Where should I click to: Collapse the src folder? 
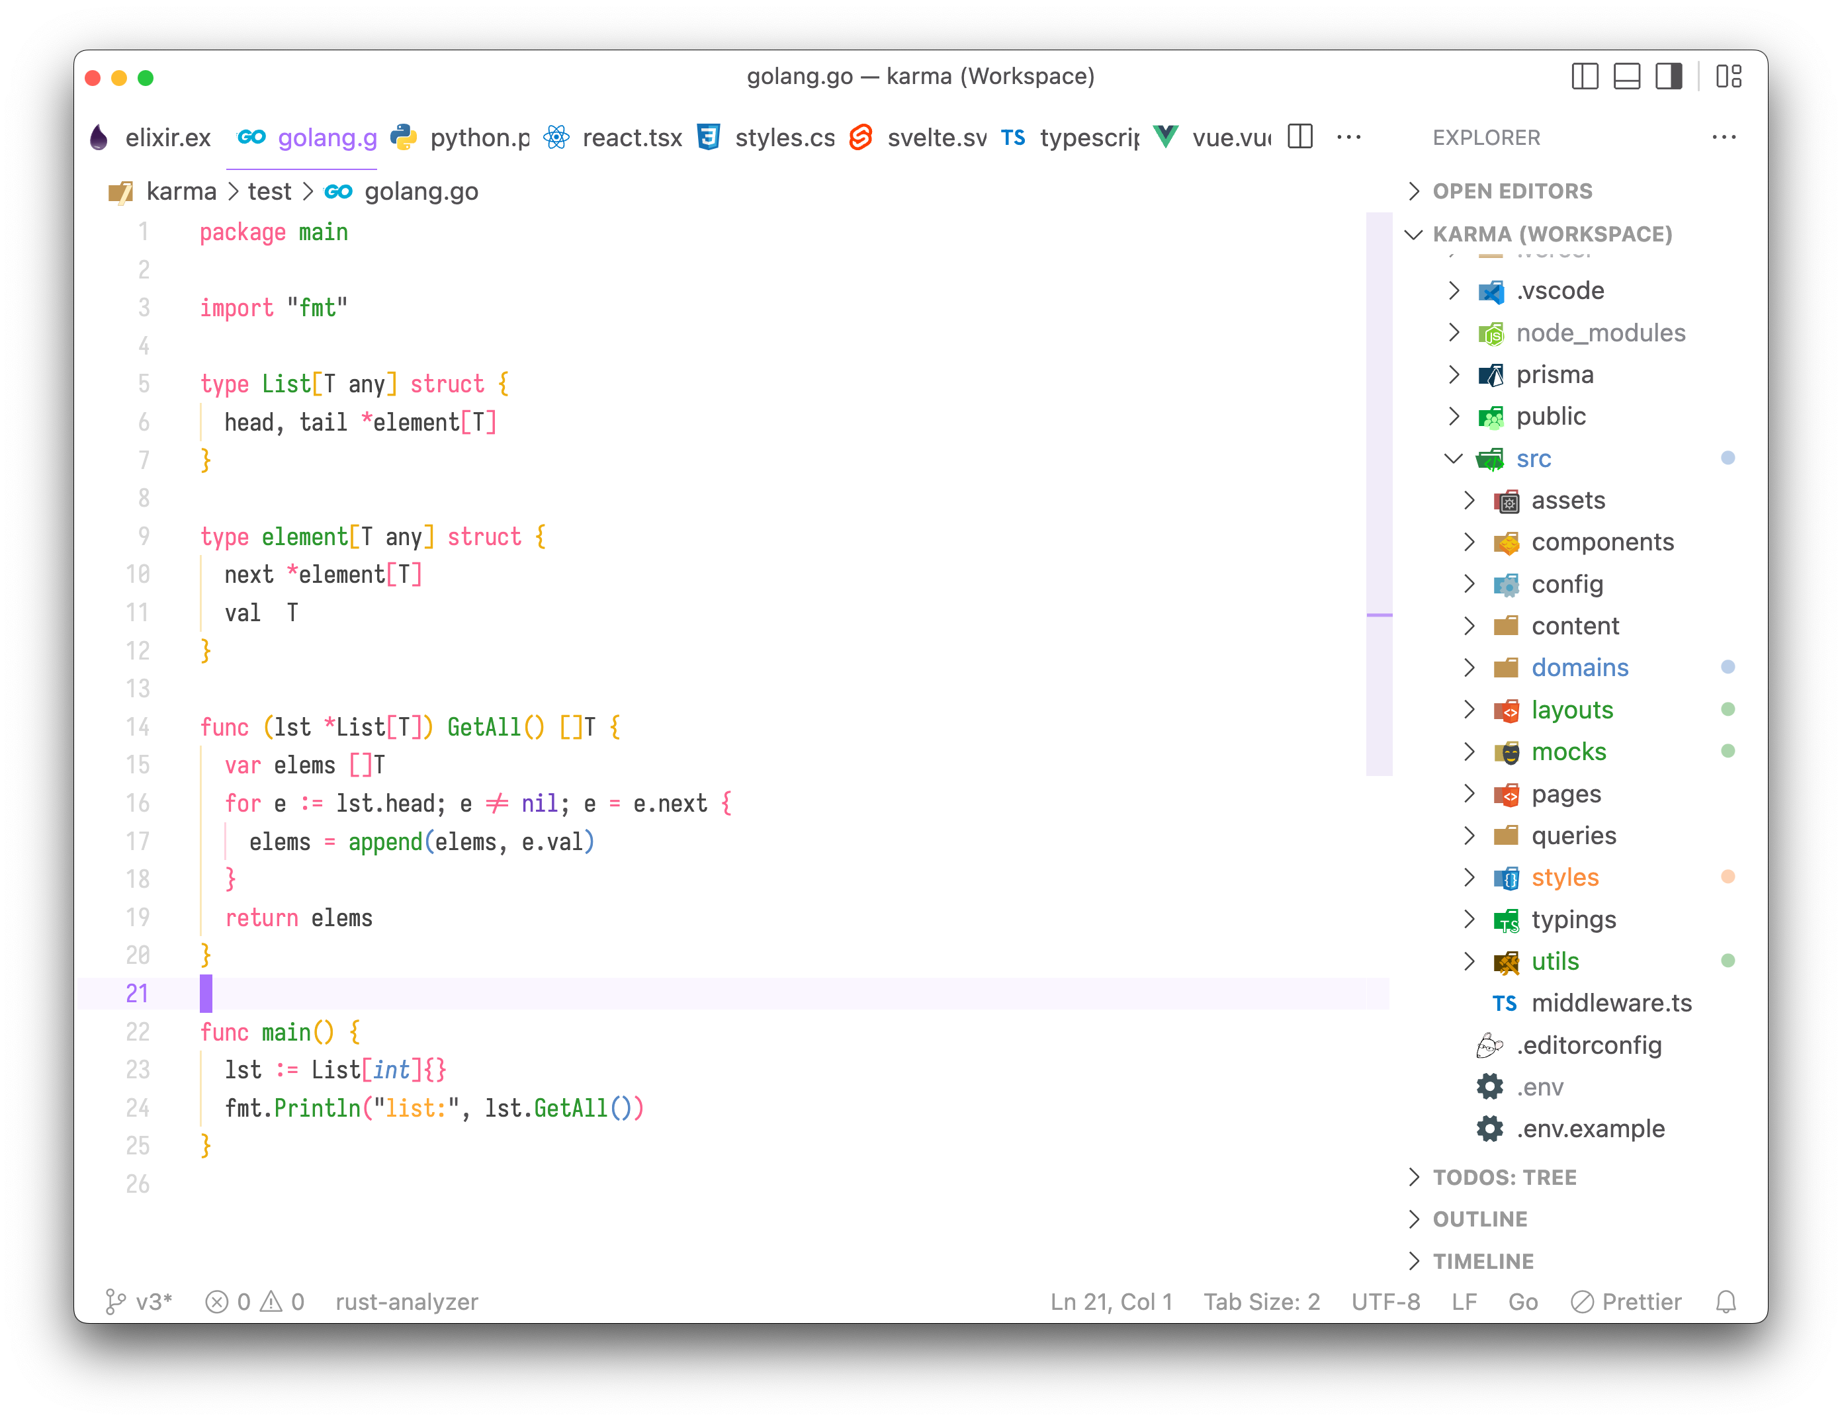click(x=1532, y=458)
